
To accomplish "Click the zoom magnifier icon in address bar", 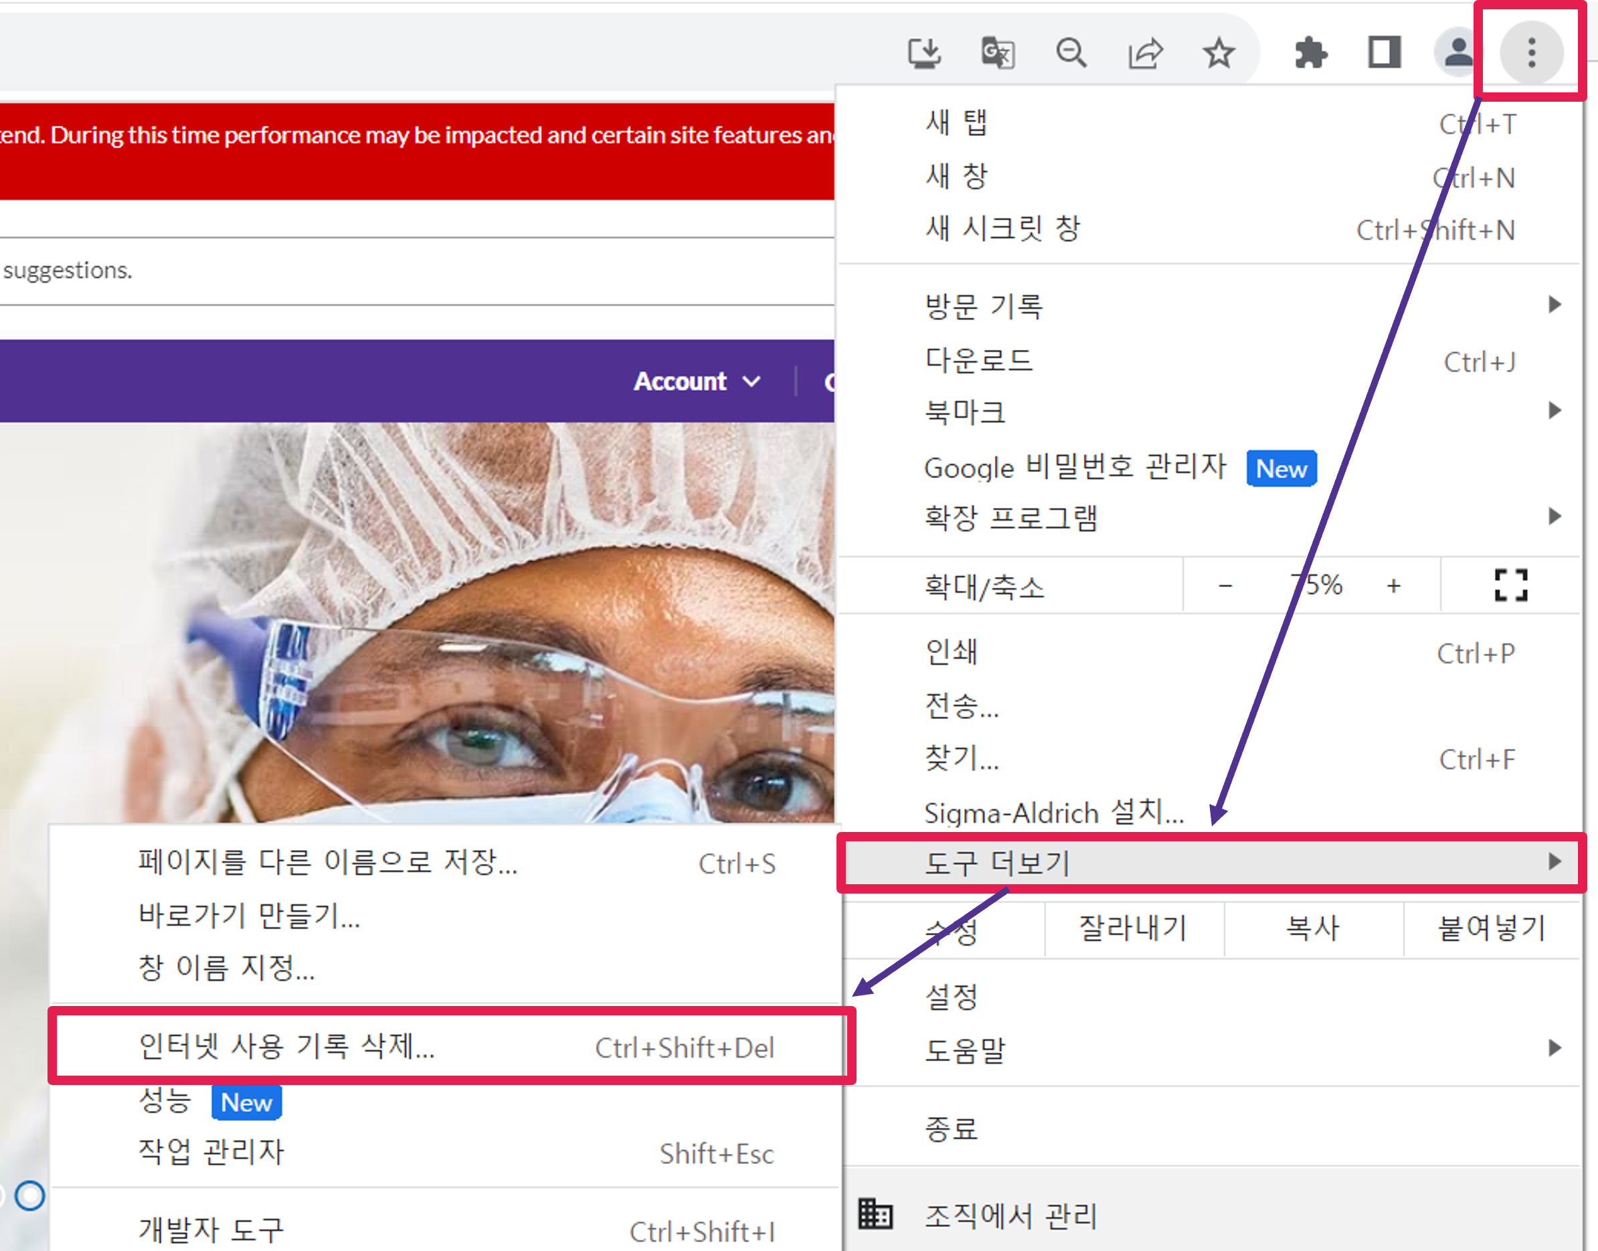I will (x=1071, y=53).
